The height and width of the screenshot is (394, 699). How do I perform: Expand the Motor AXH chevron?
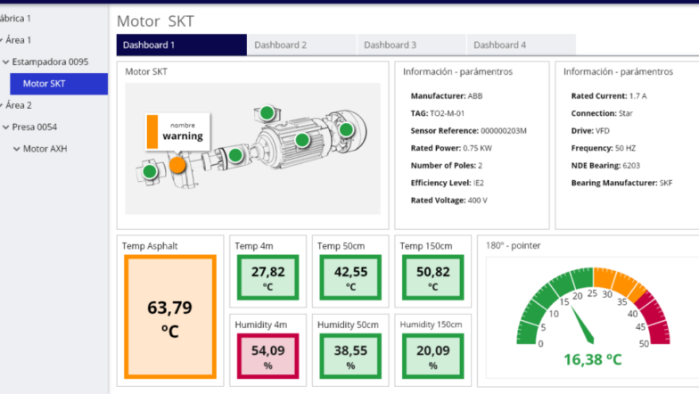(x=17, y=149)
